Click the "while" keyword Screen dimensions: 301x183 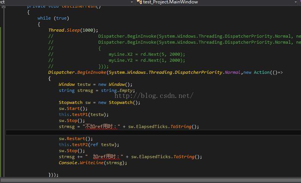click(x=44, y=18)
